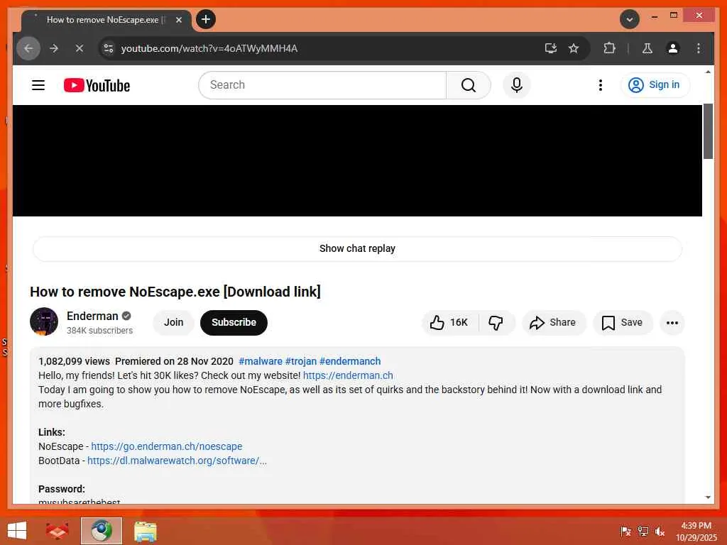Viewport: 727px width, 545px height.
Task: Expand the tab search dropdown chevron
Action: (629, 19)
